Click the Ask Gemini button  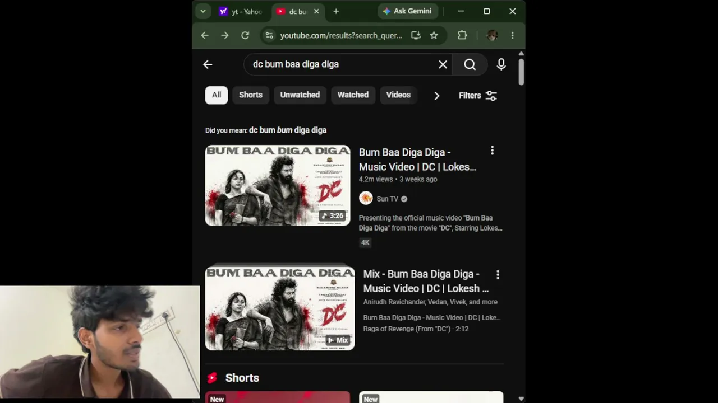click(407, 11)
